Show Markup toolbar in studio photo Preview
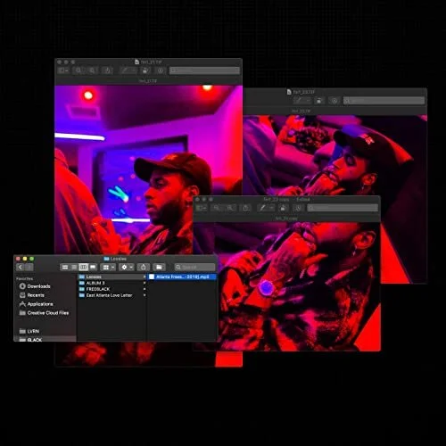Image resolution: width=446 pixels, height=446 pixels. click(161, 70)
